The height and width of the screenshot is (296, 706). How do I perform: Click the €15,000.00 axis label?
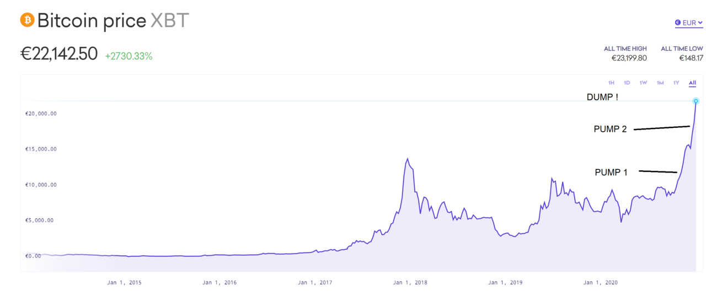tap(41, 149)
